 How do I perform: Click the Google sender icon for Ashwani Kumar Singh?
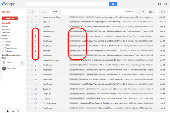(x=35, y=17)
